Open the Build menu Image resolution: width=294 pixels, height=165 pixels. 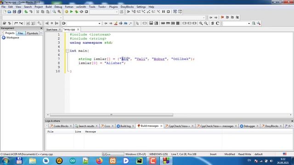click(48, 7)
